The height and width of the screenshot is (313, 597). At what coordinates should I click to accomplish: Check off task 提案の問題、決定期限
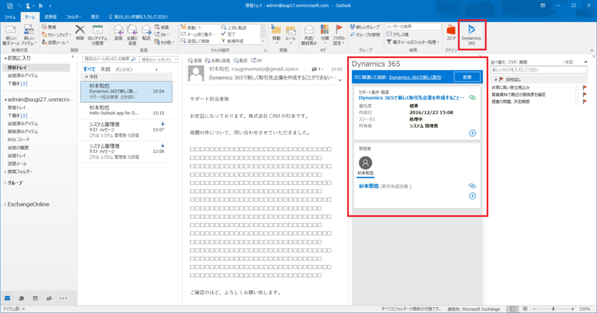point(577,101)
